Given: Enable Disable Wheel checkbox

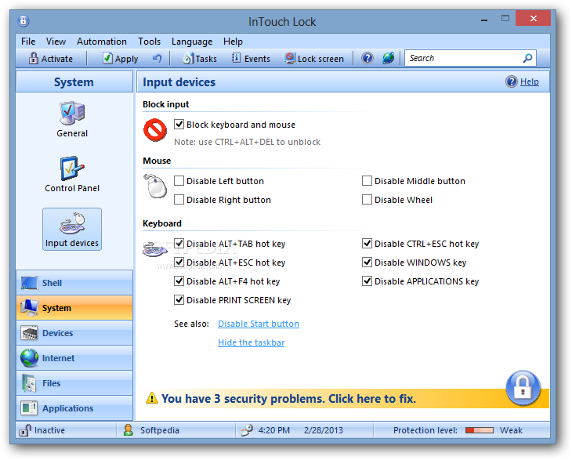Looking at the screenshot, I should click(367, 200).
